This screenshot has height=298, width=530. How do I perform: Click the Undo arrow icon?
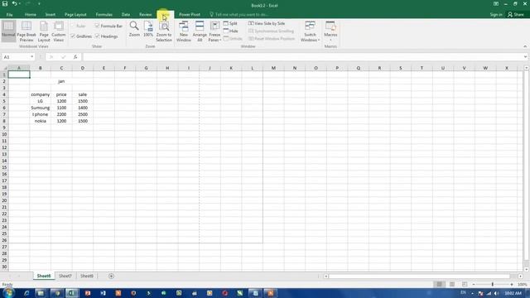point(14,3)
